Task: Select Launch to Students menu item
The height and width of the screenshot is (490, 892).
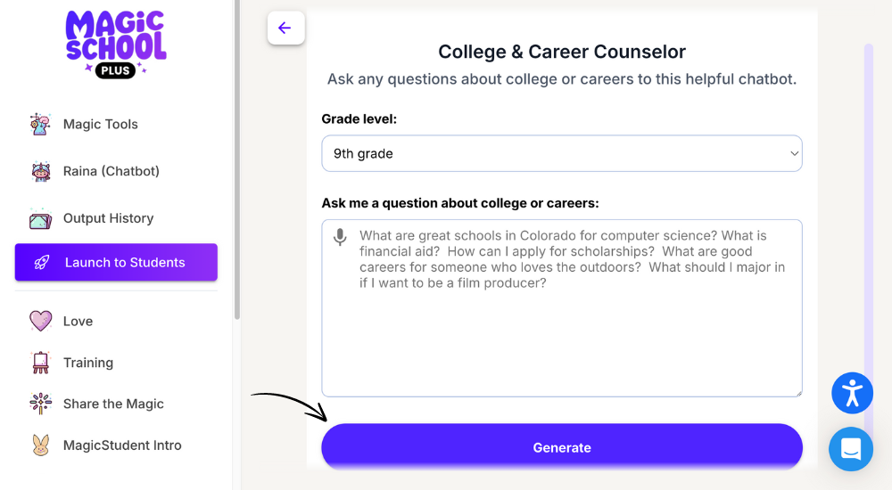Action: coord(116,262)
